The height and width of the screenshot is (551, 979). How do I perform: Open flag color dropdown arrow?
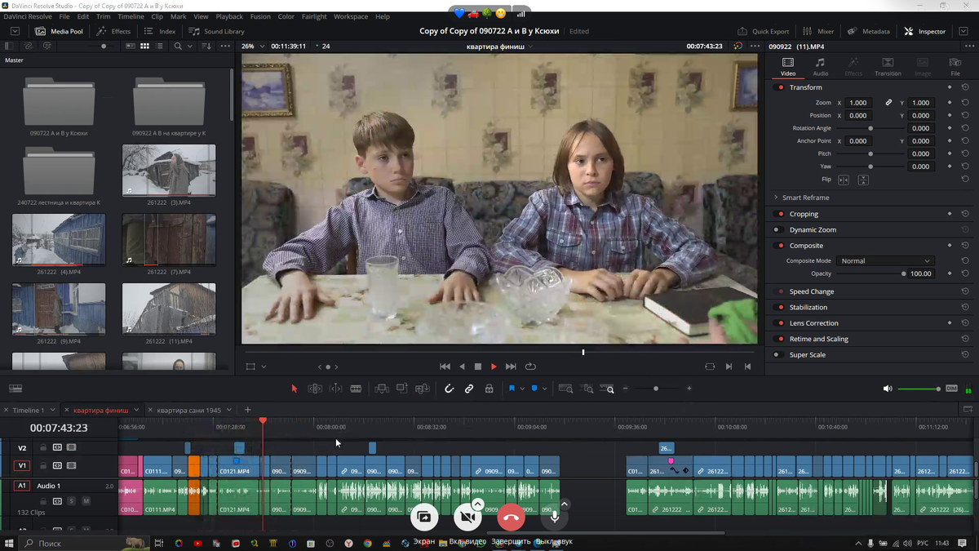522,389
